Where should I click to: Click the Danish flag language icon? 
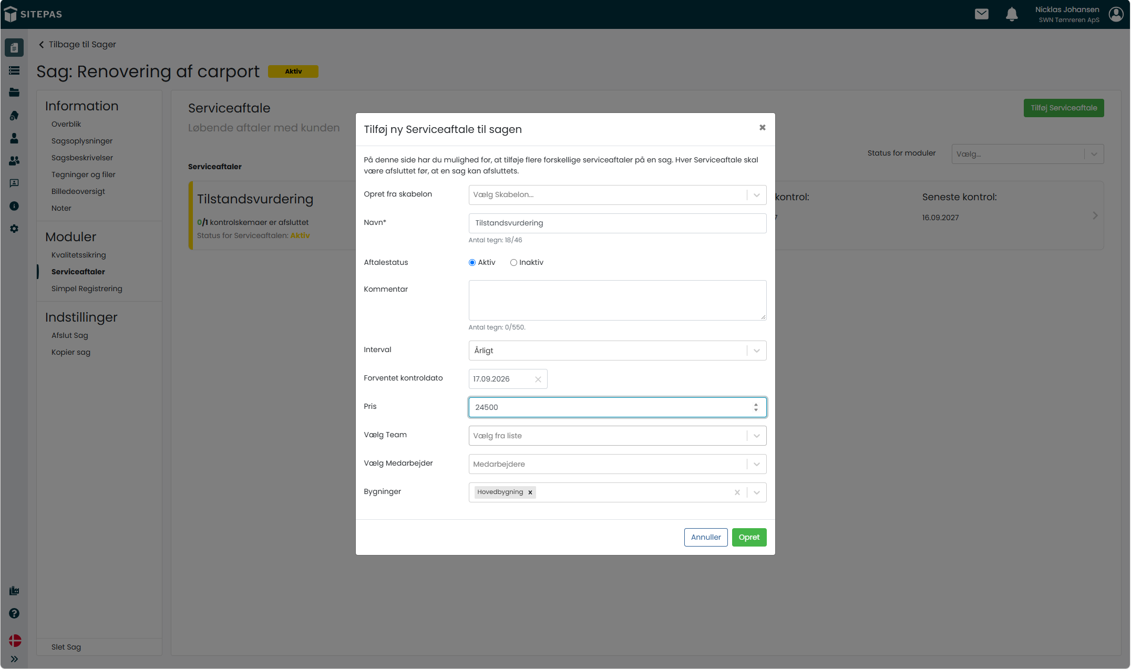coord(15,641)
